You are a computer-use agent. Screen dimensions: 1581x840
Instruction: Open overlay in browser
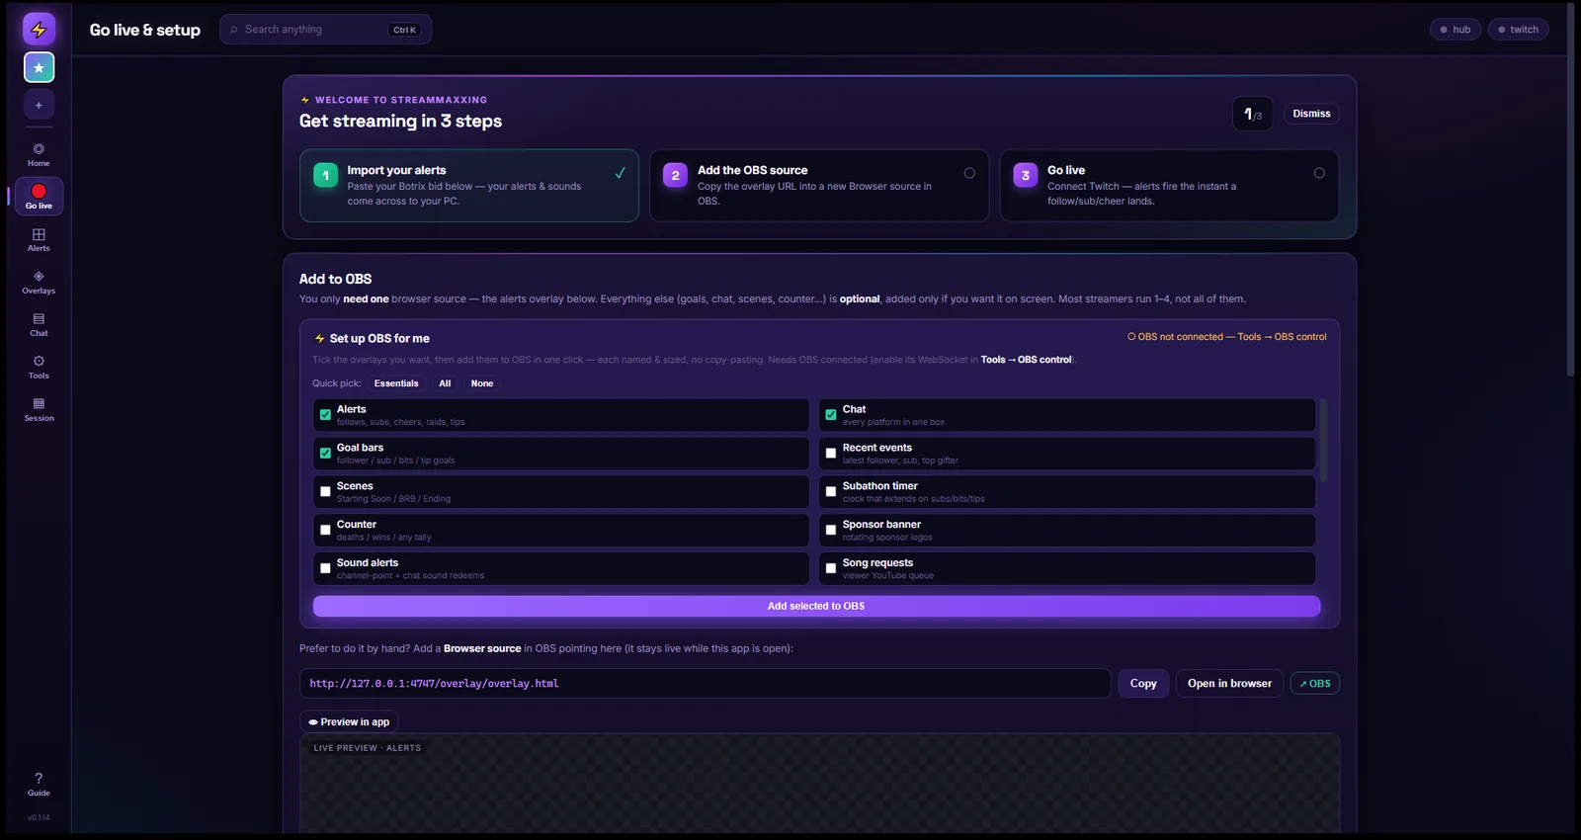click(1229, 683)
